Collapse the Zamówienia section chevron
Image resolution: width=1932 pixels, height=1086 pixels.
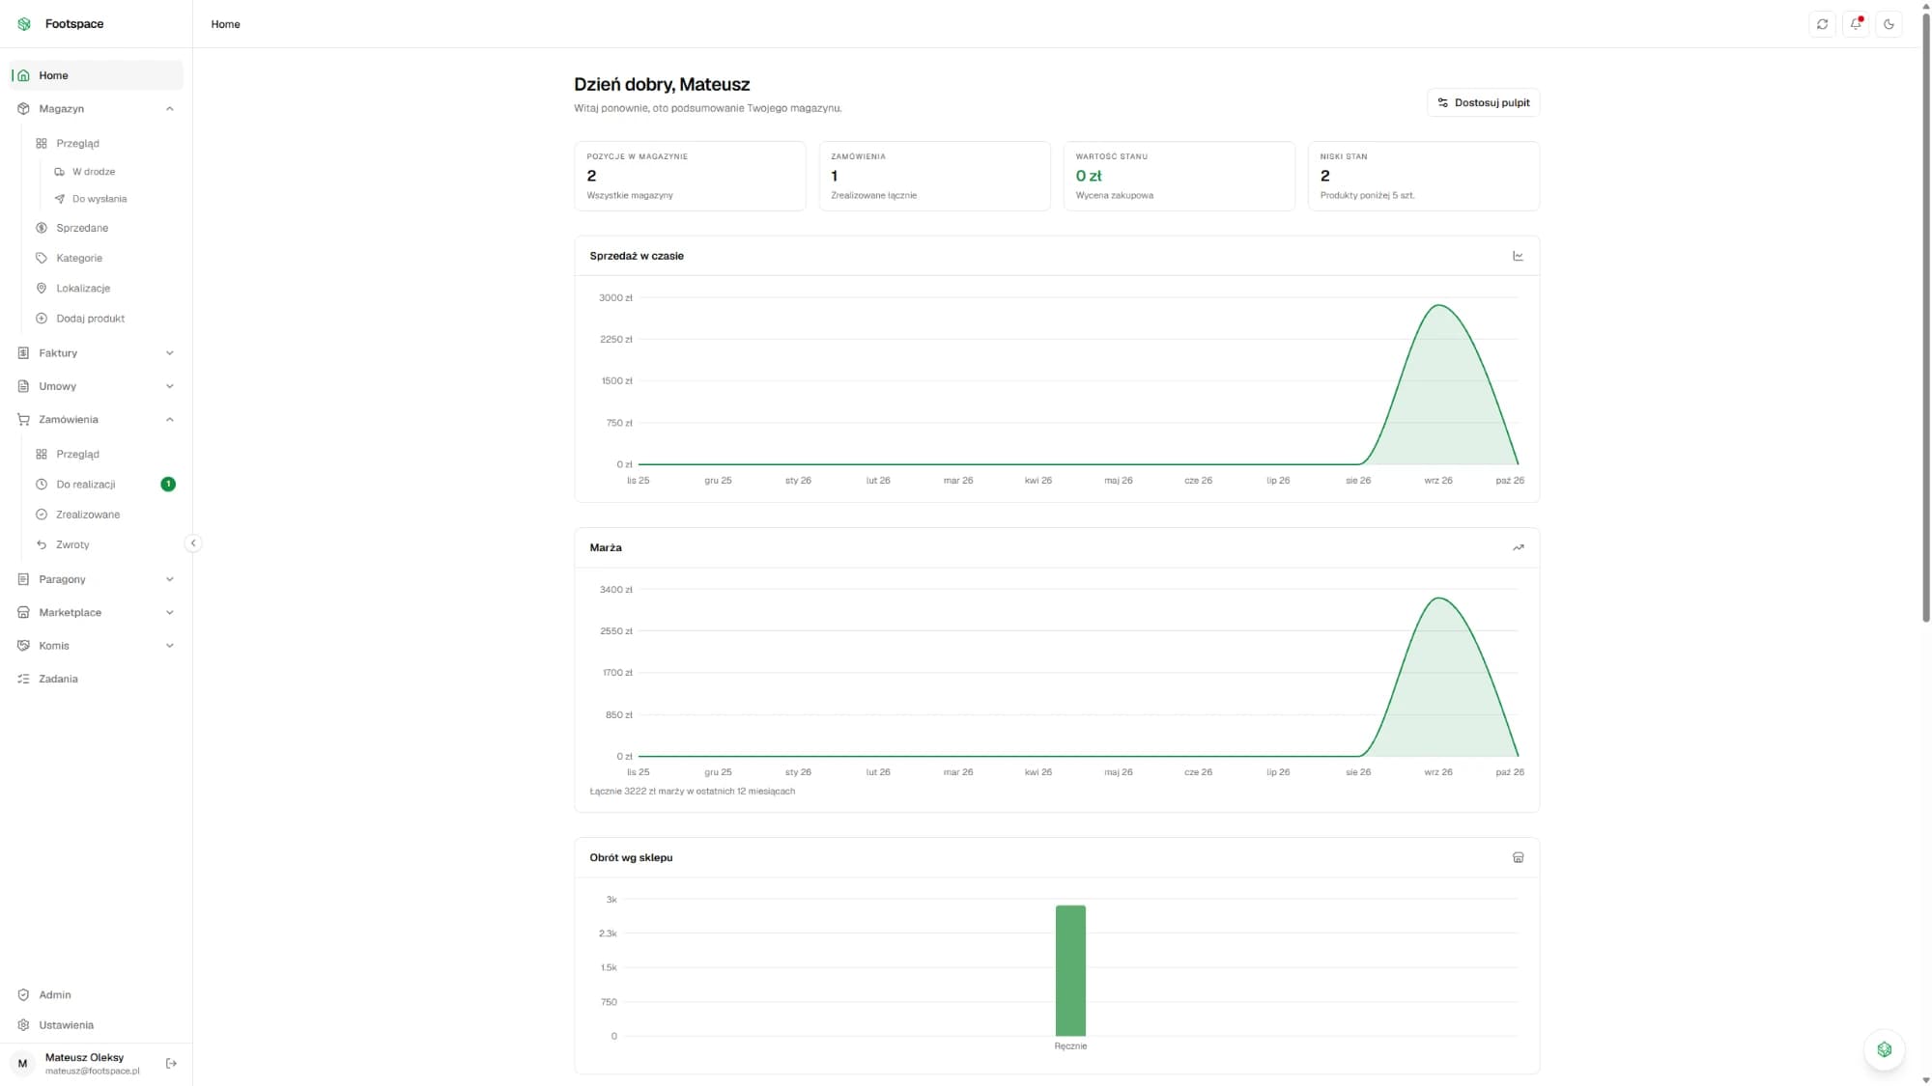pos(170,420)
